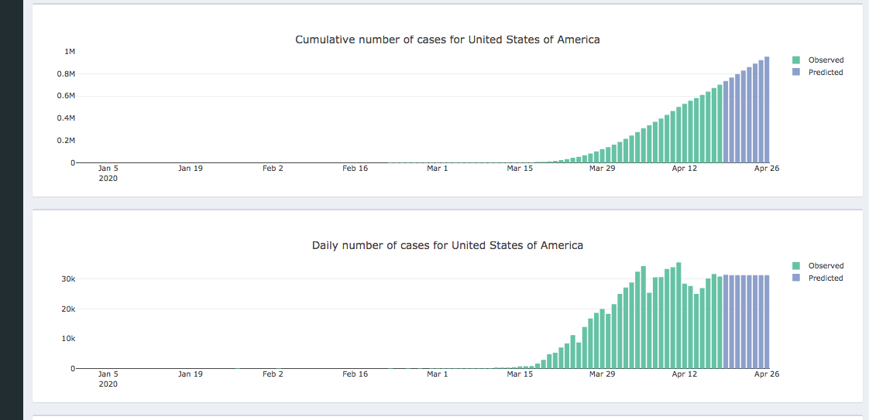Click Apr 12 axis label on cumulative chart
The image size is (869, 420).
[684, 168]
